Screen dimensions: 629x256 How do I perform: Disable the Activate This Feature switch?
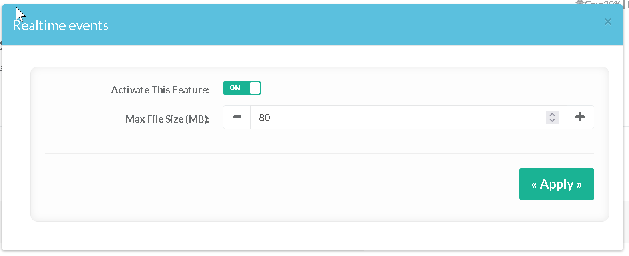242,88
